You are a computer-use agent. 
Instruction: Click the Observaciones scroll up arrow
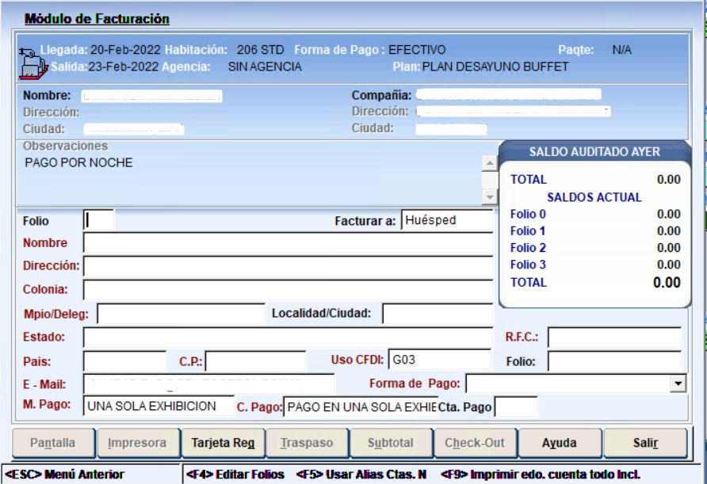[490, 163]
